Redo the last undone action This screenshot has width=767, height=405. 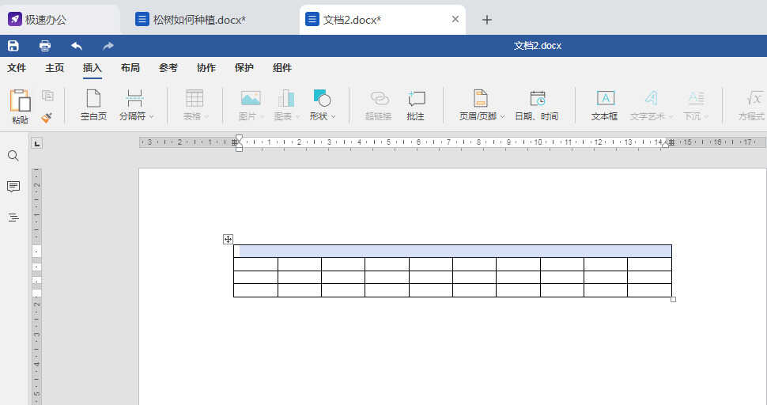tap(108, 46)
